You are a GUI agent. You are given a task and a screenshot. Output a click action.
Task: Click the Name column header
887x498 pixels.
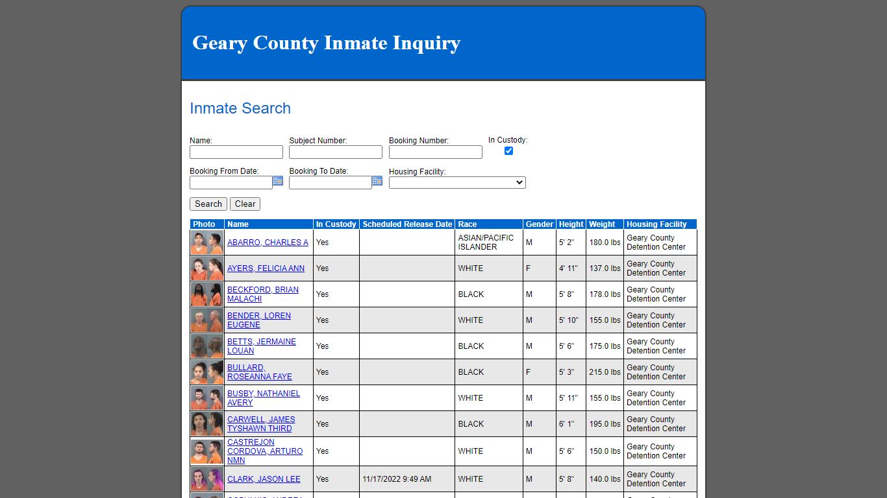pyautogui.click(x=269, y=224)
